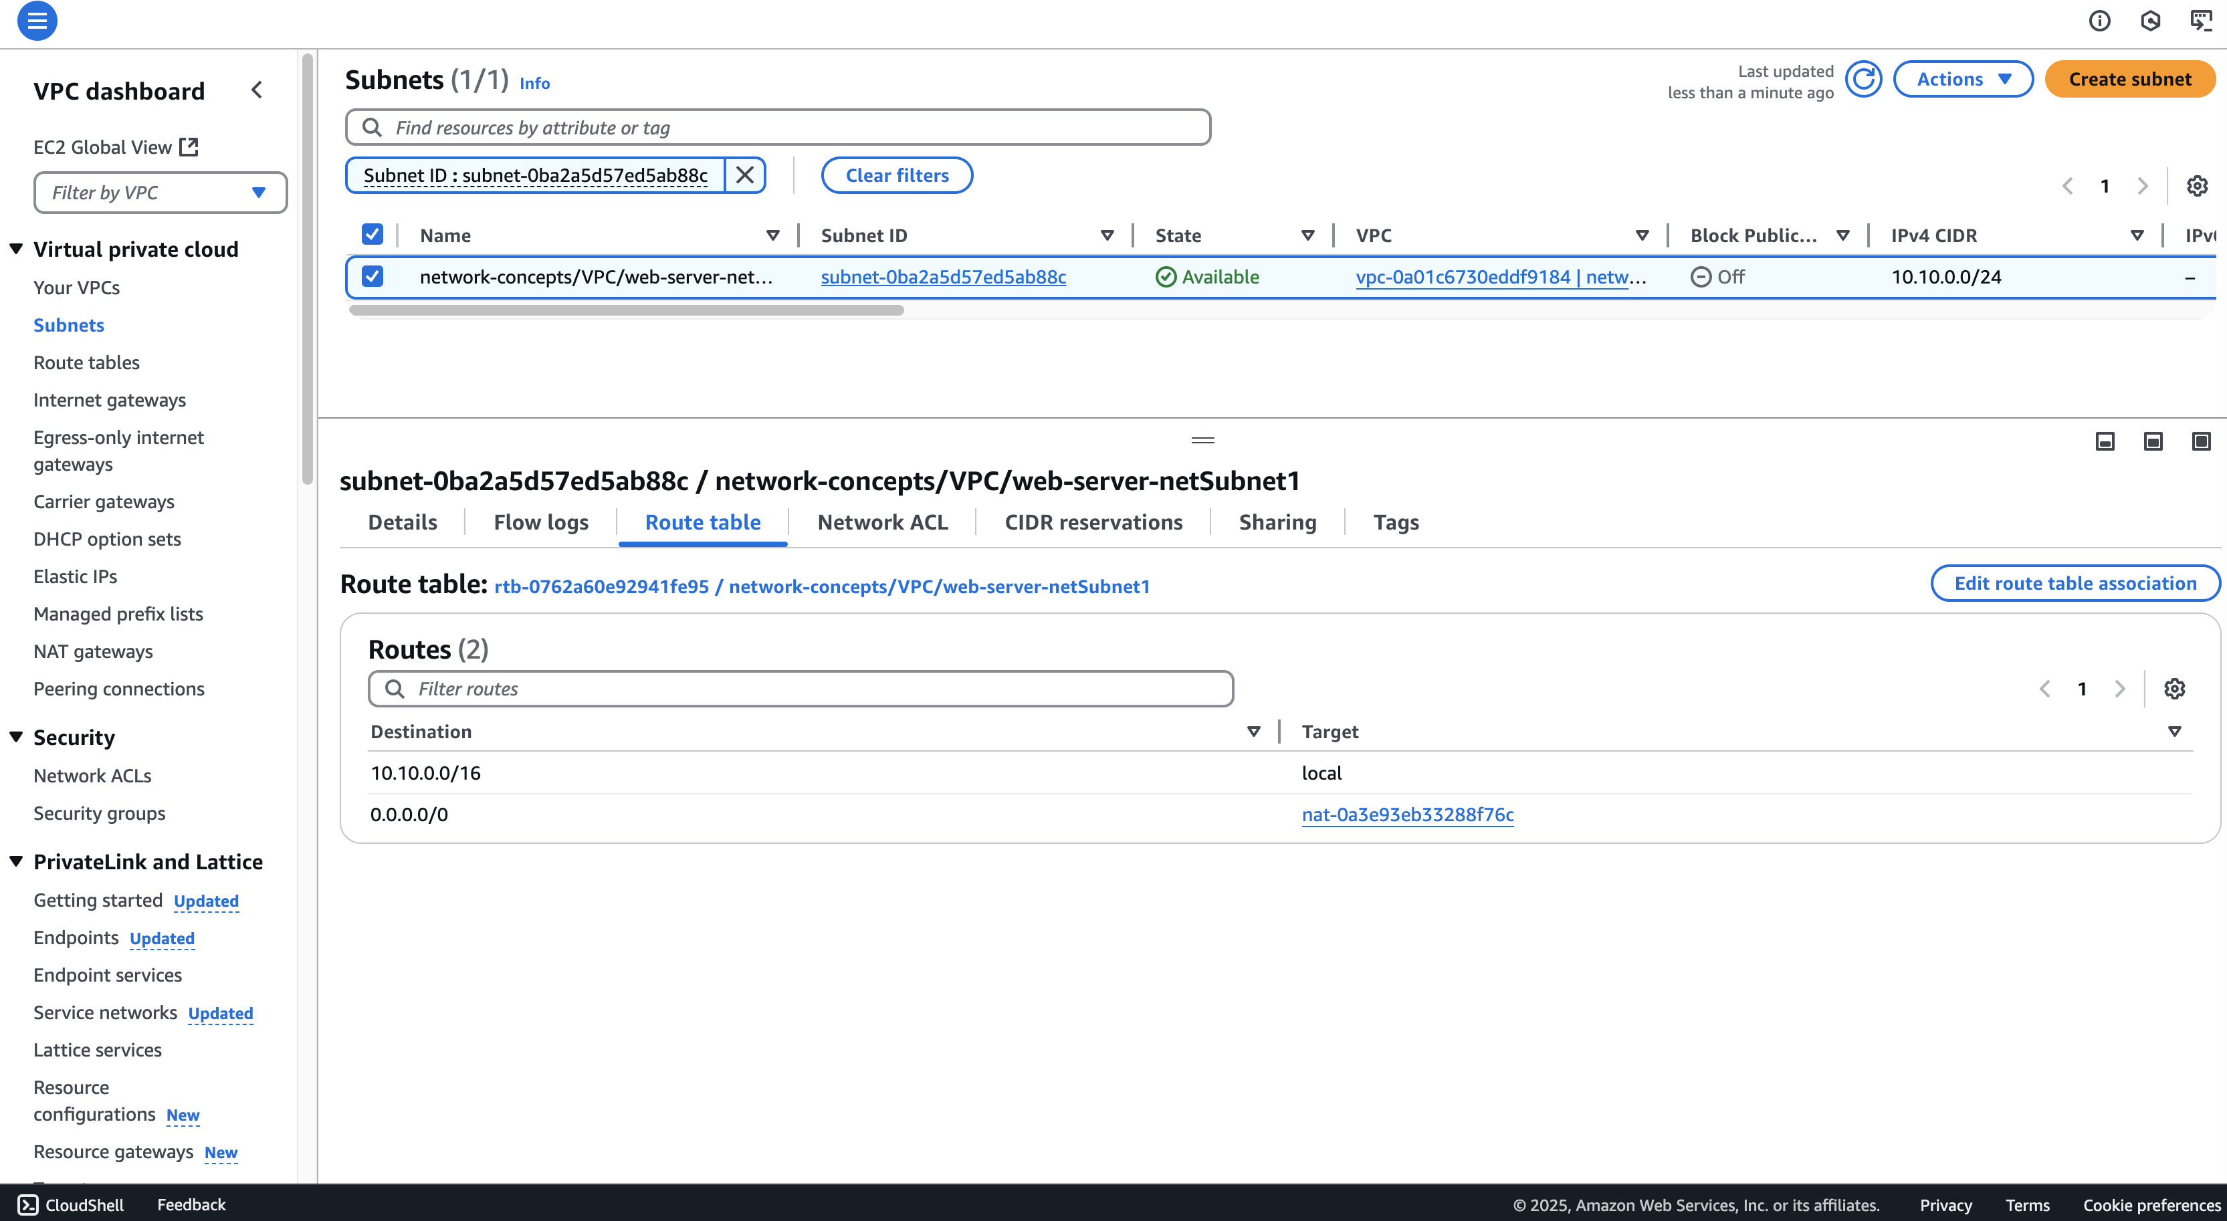Collapse the Security section
The image size is (2227, 1221).
click(x=17, y=737)
